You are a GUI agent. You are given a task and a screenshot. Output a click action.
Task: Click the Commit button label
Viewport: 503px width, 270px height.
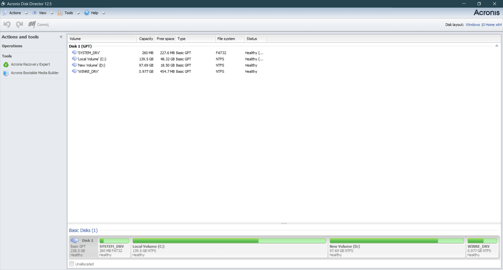(43, 25)
